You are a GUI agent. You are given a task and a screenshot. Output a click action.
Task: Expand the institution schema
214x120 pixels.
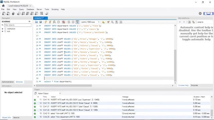2,29
